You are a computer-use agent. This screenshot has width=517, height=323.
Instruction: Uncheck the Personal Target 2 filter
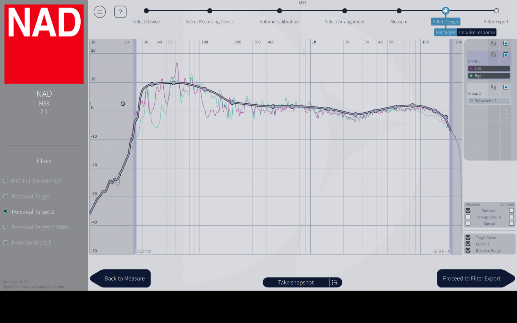coord(5,212)
